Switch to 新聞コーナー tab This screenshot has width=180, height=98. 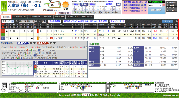(x=87, y=17)
